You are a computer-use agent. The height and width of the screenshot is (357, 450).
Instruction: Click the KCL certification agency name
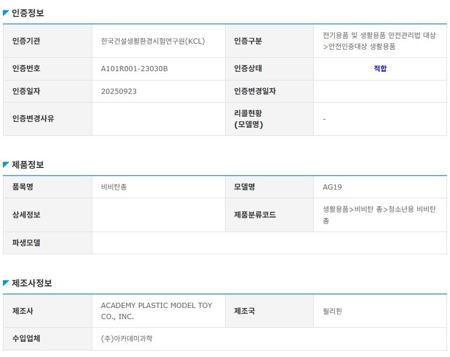pyautogui.click(x=153, y=41)
